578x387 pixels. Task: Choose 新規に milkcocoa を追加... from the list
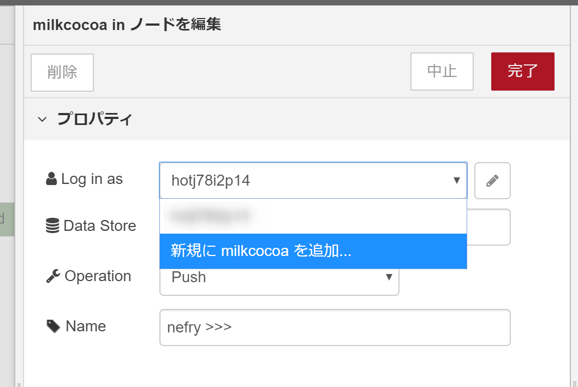pyautogui.click(x=313, y=251)
